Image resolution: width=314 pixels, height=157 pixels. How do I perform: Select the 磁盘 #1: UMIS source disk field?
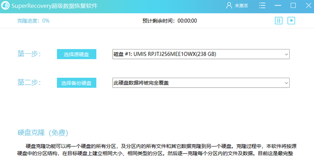point(201,54)
